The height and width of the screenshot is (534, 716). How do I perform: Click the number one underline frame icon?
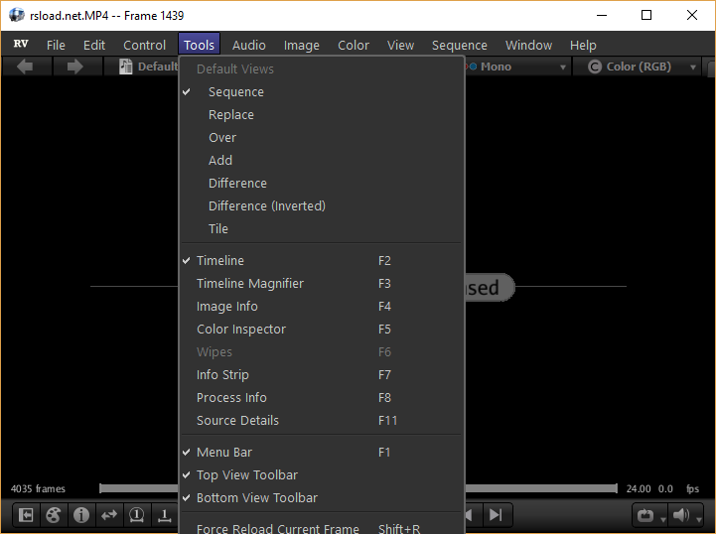[x=165, y=516]
